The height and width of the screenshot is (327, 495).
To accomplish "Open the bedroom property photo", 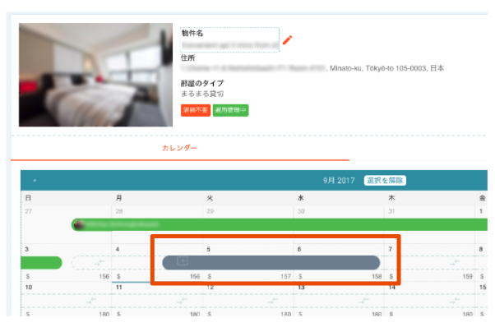I will point(95,75).
